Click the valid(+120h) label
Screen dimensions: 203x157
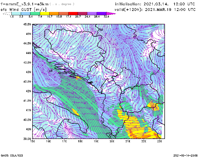pos(128,10)
